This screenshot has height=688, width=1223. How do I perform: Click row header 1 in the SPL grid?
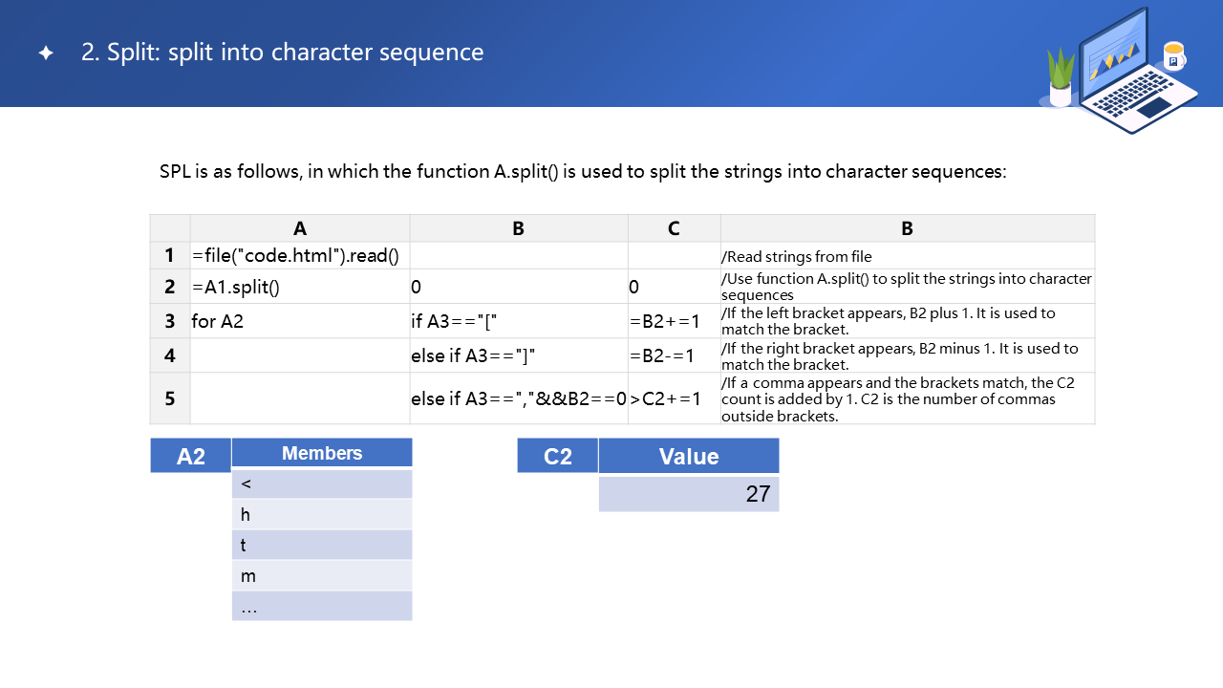tap(170, 256)
